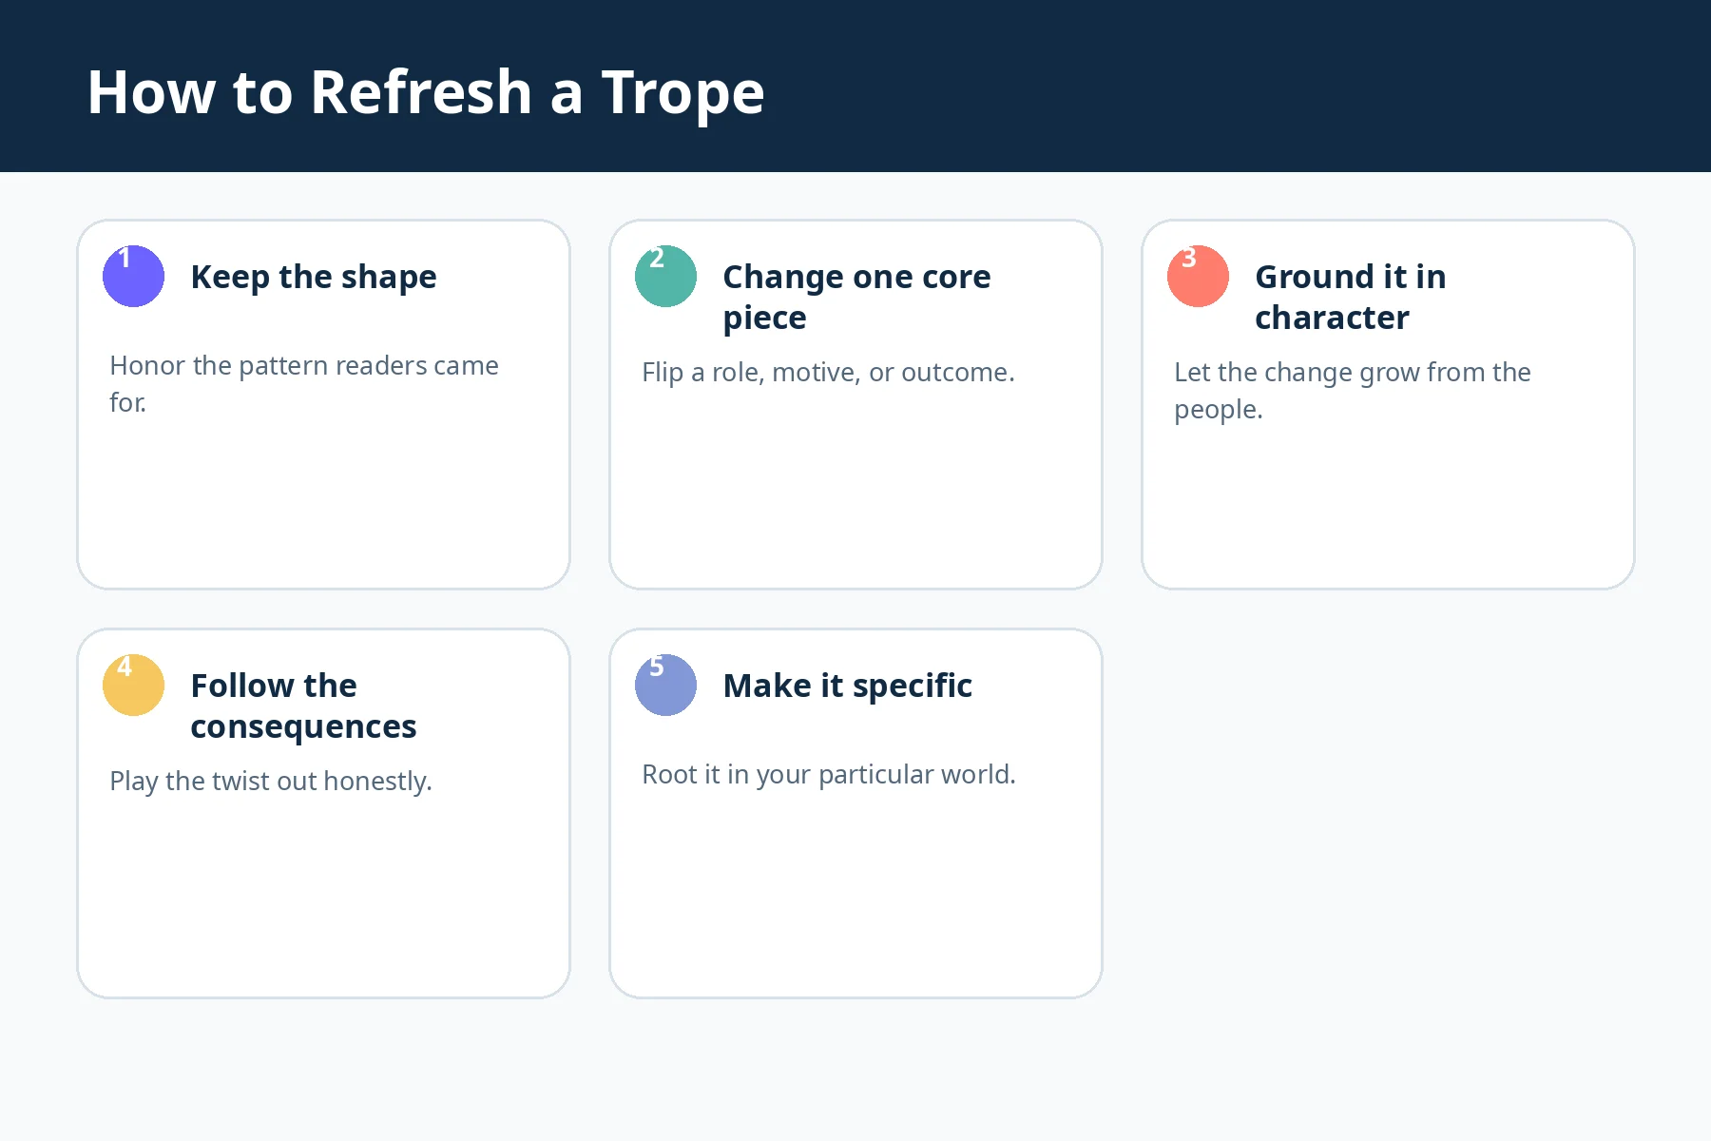This screenshot has height=1141, width=1711.
Task: Click the purple number 1 circle
Action: [133, 276]
